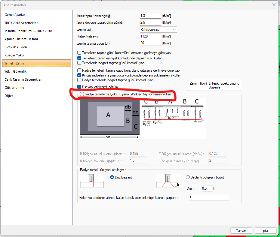Click the Yatak katsayısı input field
This screenshot has height=237, width=280.
(x=150, y=36)
